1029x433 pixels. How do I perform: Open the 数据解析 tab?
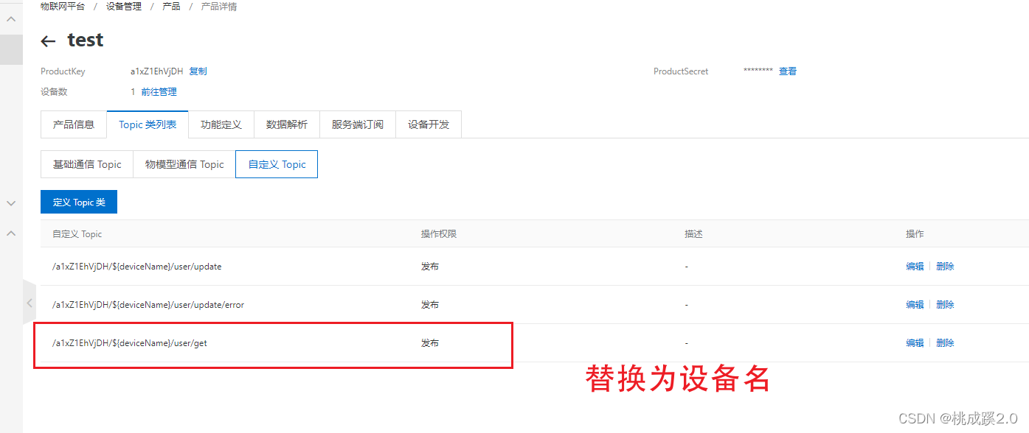pyautogui.click(x=287, y=124)
